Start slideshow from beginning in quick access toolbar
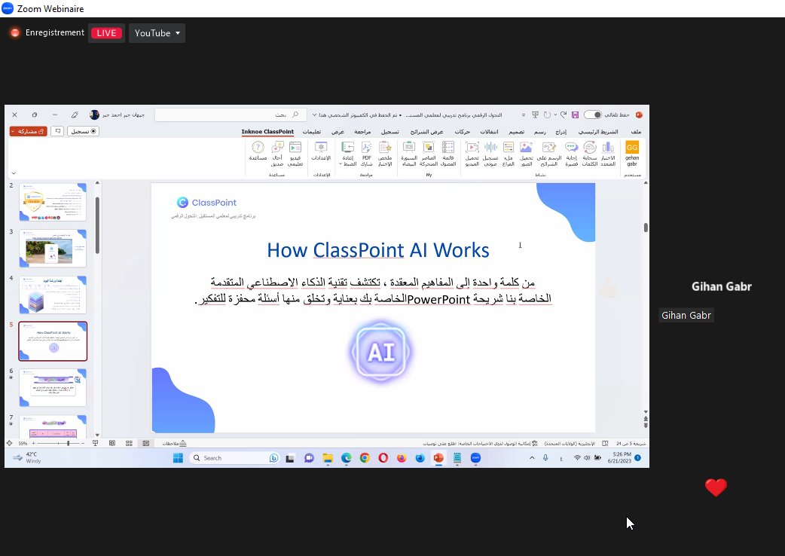 [x=535, y=115]
